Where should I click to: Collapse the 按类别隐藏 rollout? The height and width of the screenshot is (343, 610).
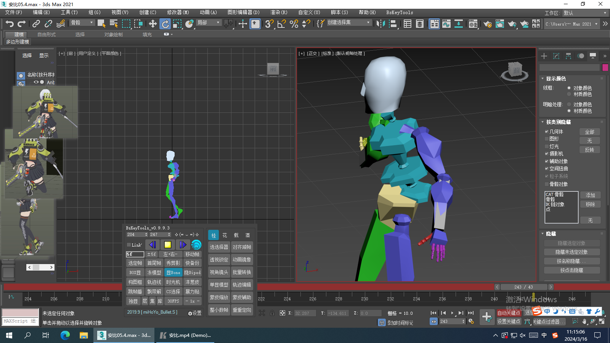[558, 122]
